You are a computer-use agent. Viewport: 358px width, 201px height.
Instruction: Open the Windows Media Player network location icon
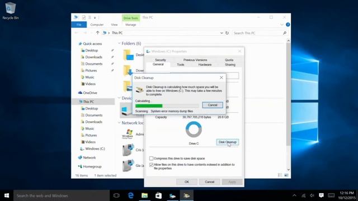(x=128, y=134)
